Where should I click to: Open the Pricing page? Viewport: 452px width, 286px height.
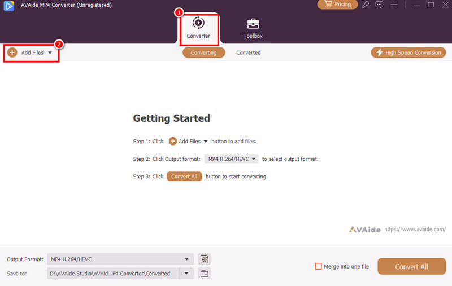click(338, 5)
